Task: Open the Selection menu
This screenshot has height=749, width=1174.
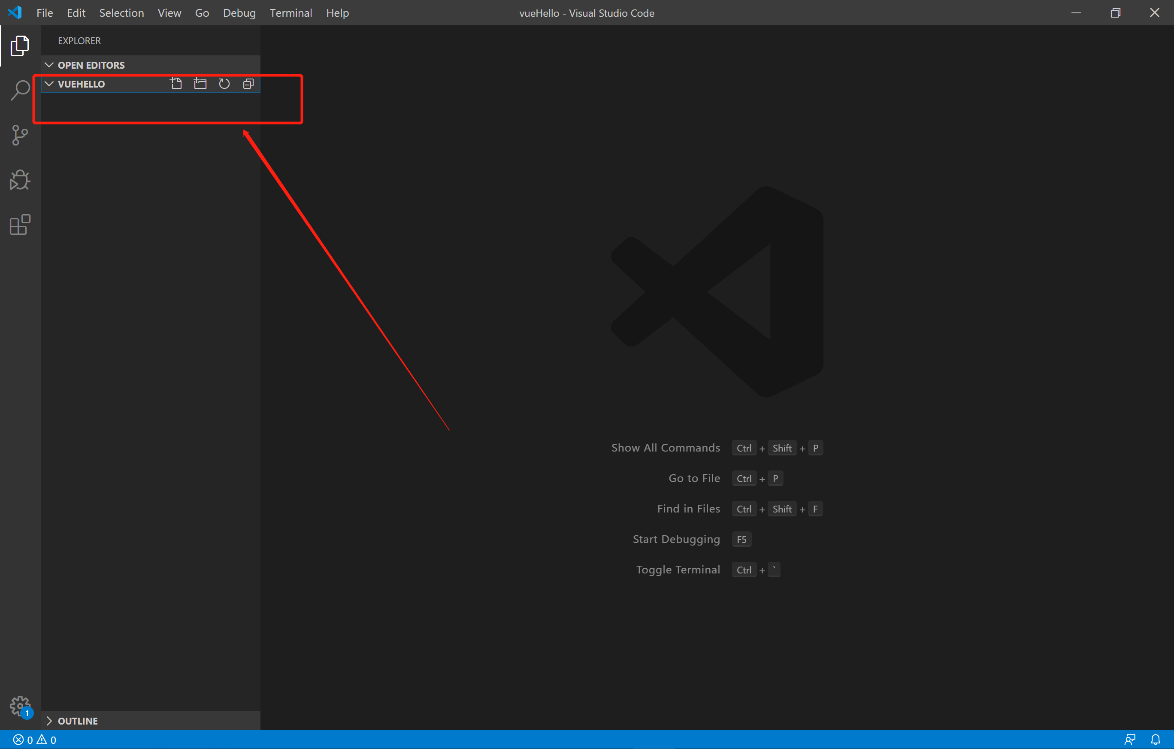Action: [121, 13]
